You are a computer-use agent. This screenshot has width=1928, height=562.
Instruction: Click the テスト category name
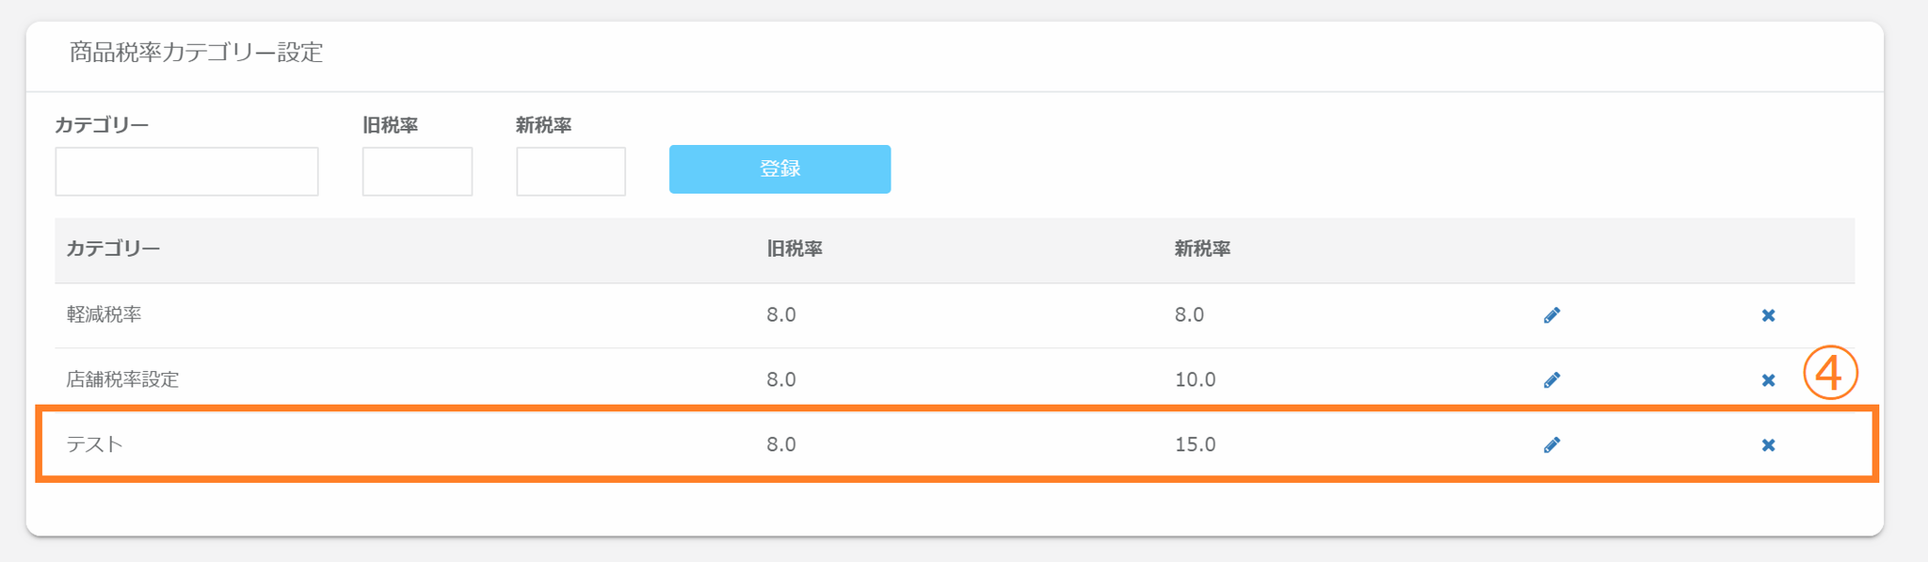click(94, 445)
